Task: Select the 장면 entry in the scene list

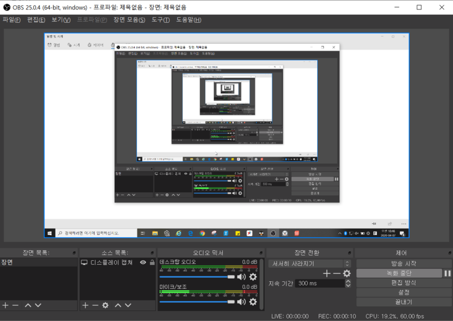Action: click(39, 262)
